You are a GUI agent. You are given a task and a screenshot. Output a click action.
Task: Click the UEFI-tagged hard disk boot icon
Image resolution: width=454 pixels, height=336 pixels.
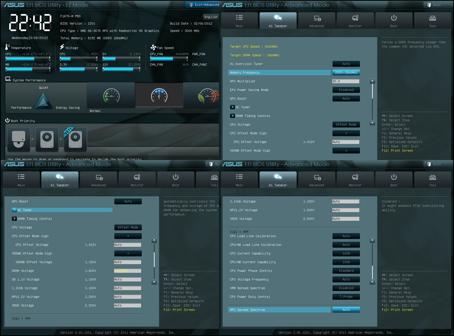click(x=75, y=140)
